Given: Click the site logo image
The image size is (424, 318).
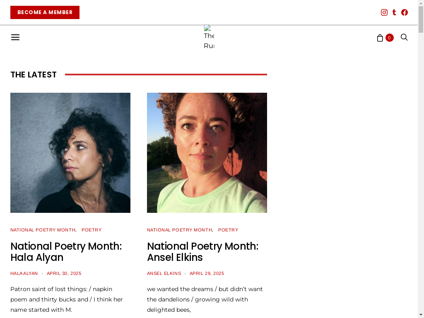Looking at the screenshot, I should (209, 37).
